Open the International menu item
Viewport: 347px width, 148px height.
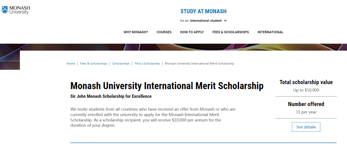click(270, 32)
